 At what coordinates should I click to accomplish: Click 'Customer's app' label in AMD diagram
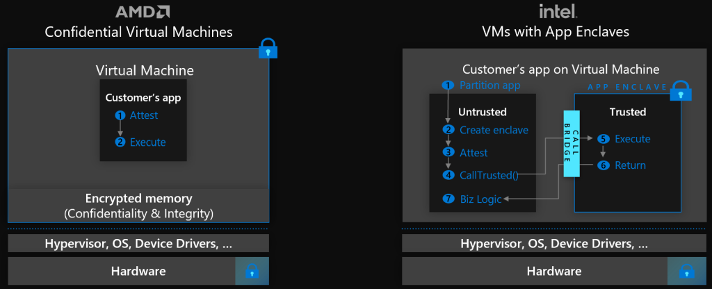pos(143,97)
